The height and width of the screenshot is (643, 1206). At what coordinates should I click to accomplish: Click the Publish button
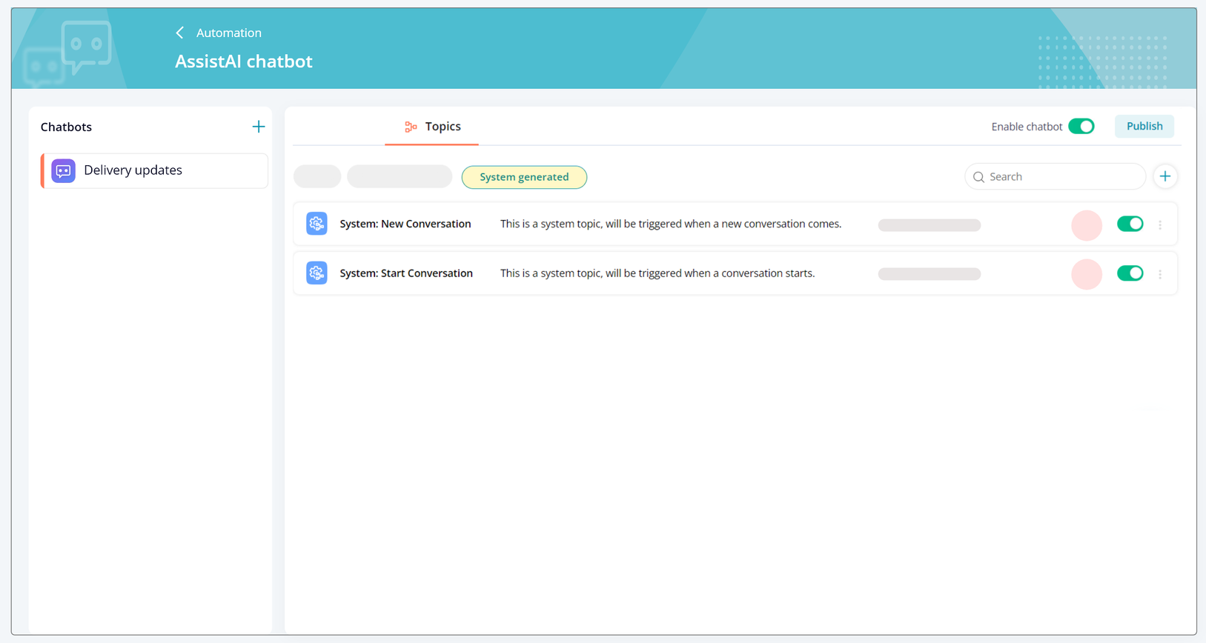[1144, 126]
